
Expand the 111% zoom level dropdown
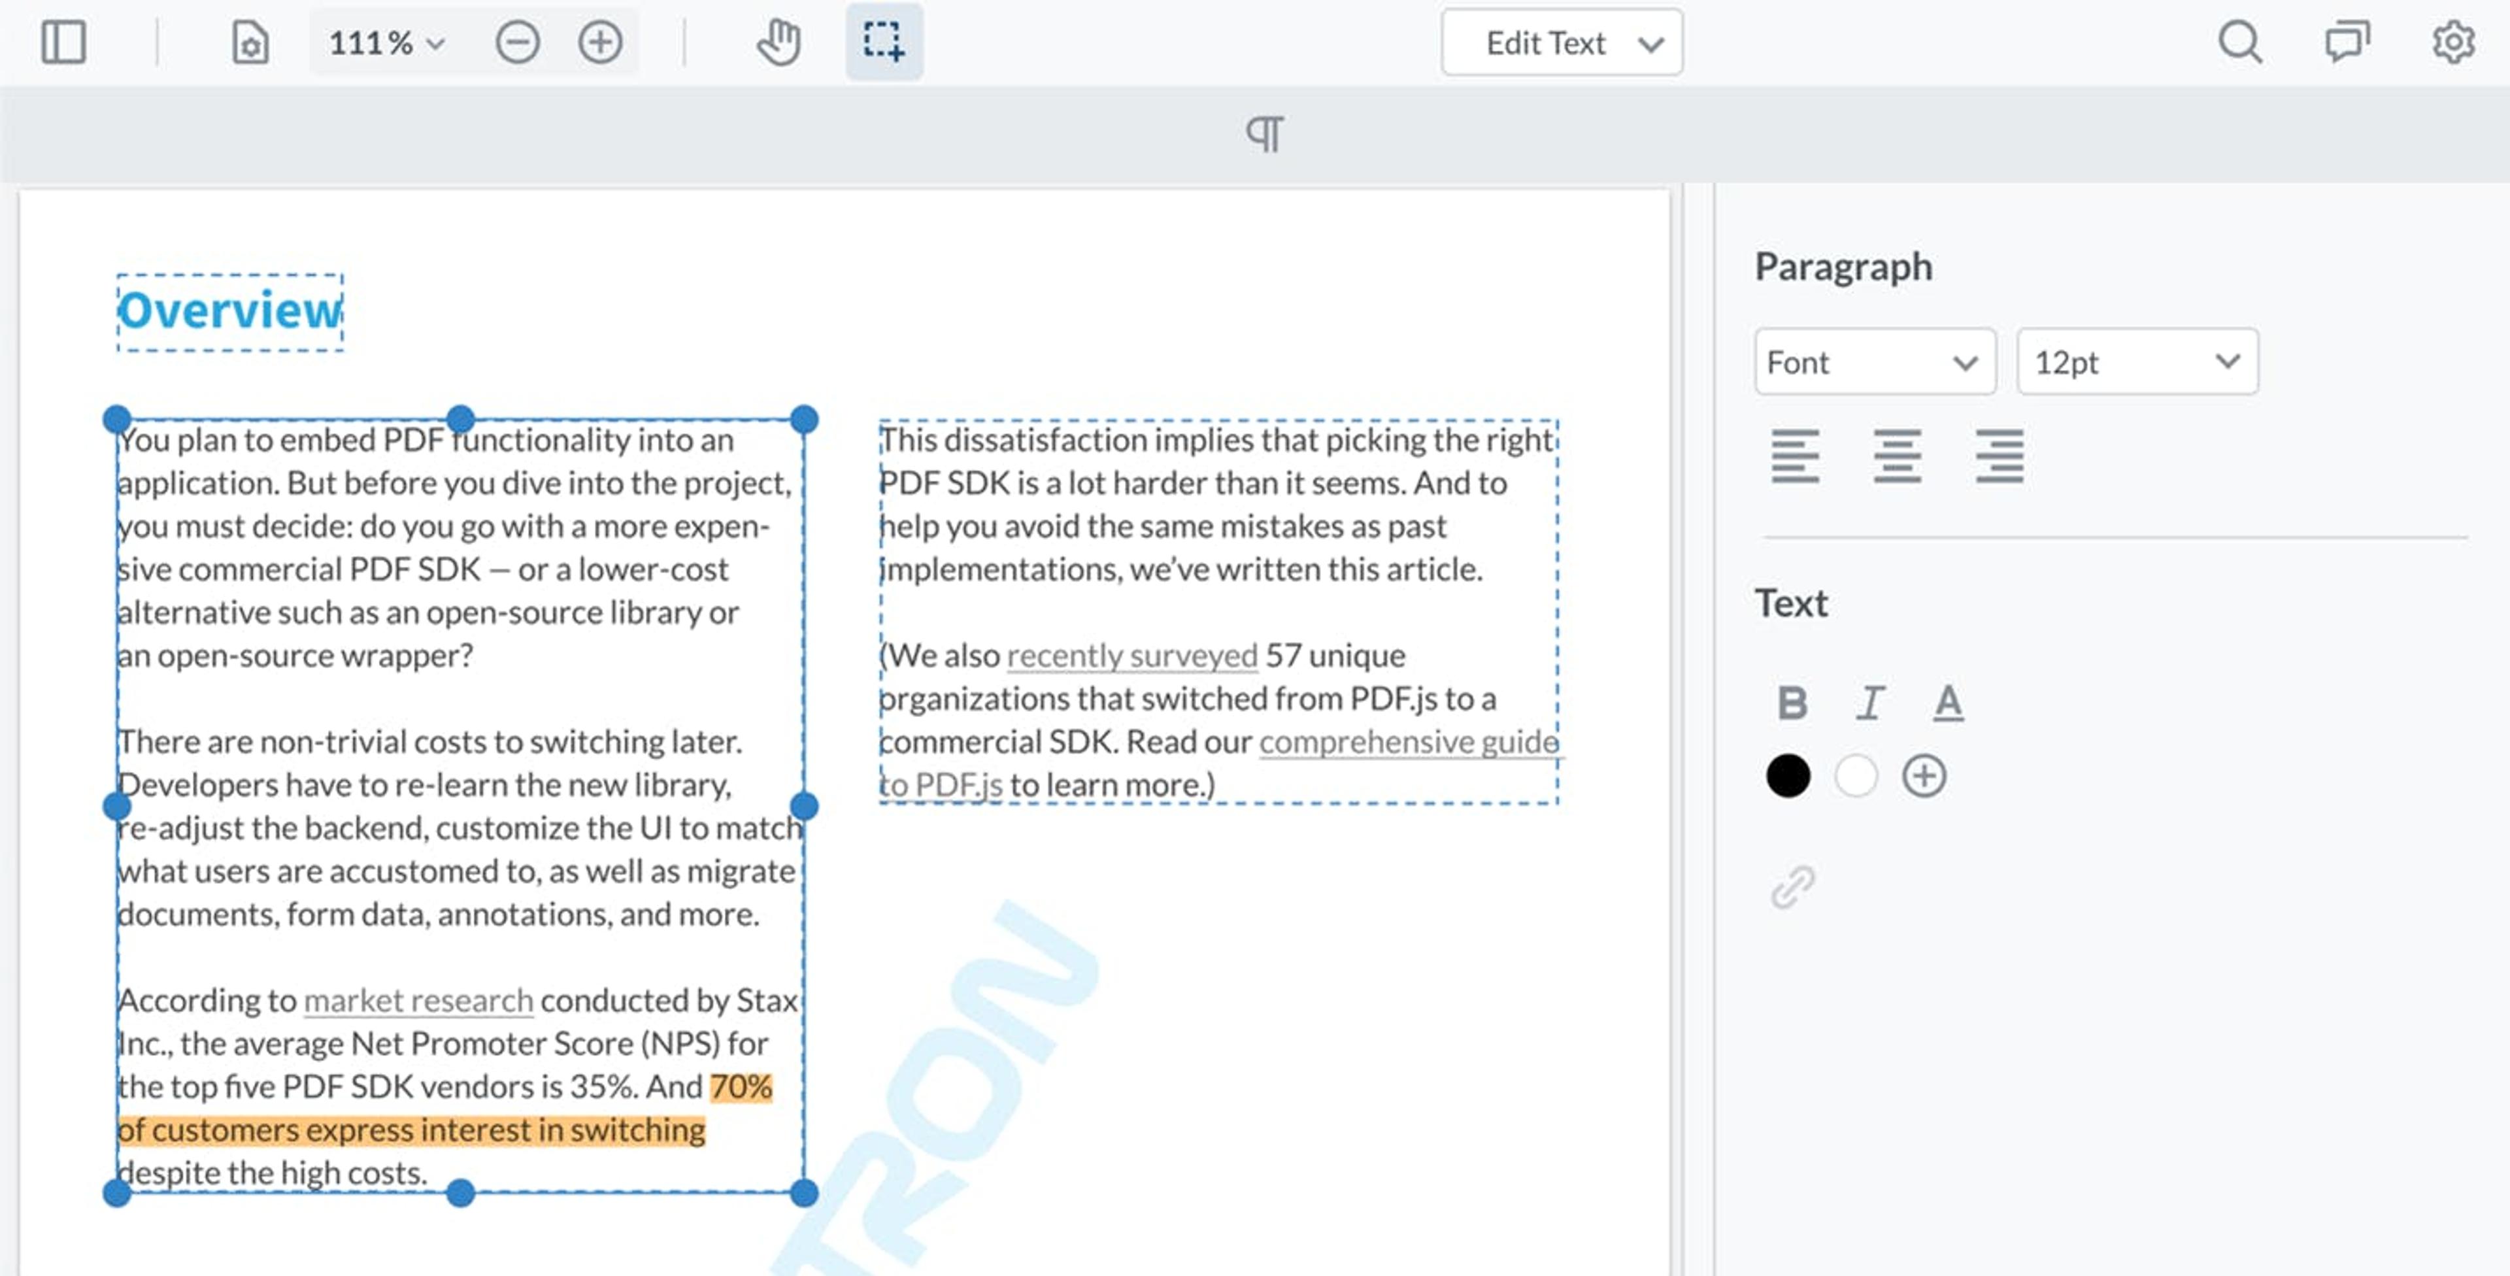pyautogui.click(x=387, y=43)
